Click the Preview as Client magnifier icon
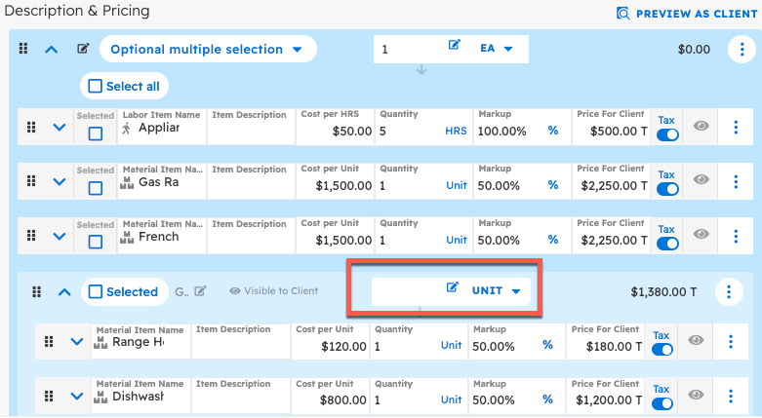Viewport: 762px width, 418px height. (x=623, y=13)
